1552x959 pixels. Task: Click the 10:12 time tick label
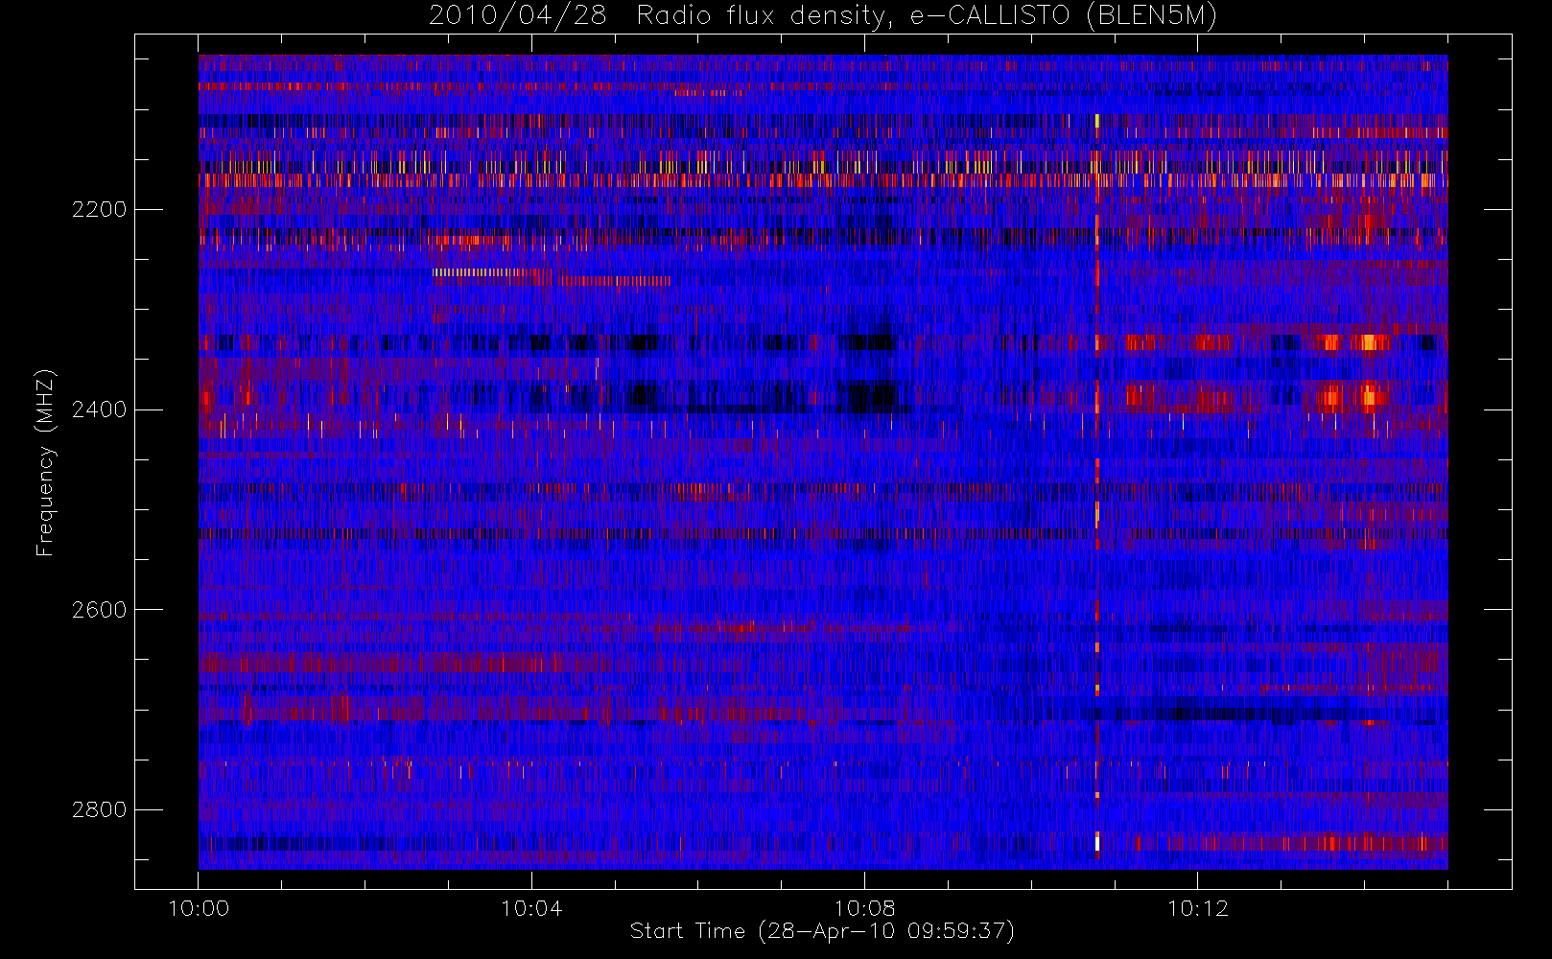pyautogui.click(x=1197, y=909)
